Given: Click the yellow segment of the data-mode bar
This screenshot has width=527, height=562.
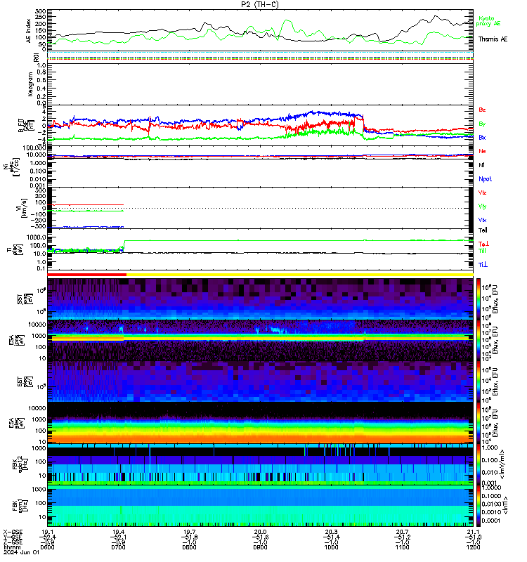Looking at the screenshot, I should pyautogui.click(x=300, y=275).
